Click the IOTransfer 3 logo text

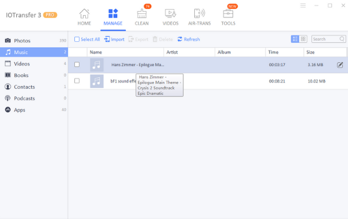23,15
